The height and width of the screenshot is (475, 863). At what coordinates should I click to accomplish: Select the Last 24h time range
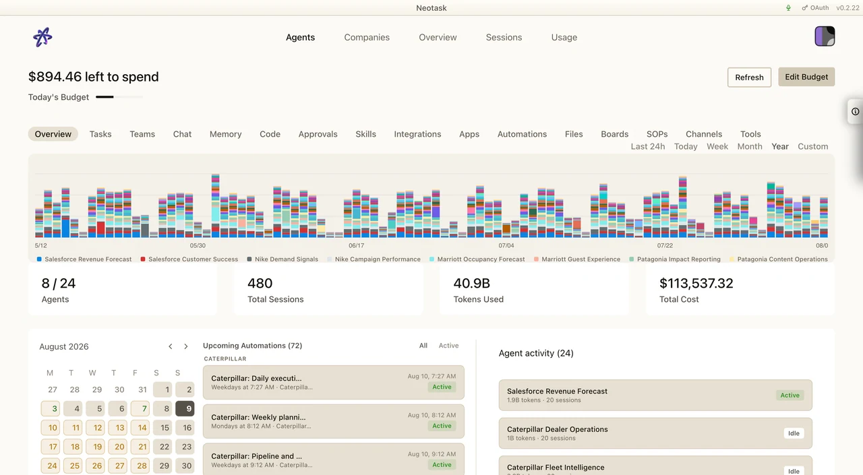pos(648,146)
